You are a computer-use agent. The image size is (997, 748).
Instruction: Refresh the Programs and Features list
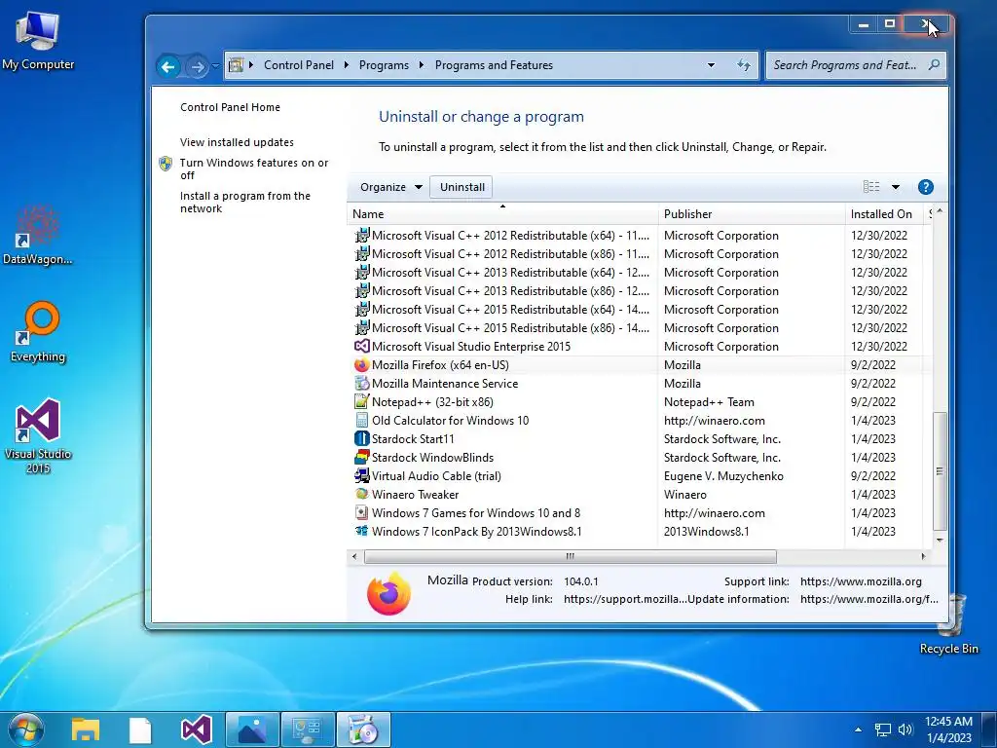(x=743, y=65)
